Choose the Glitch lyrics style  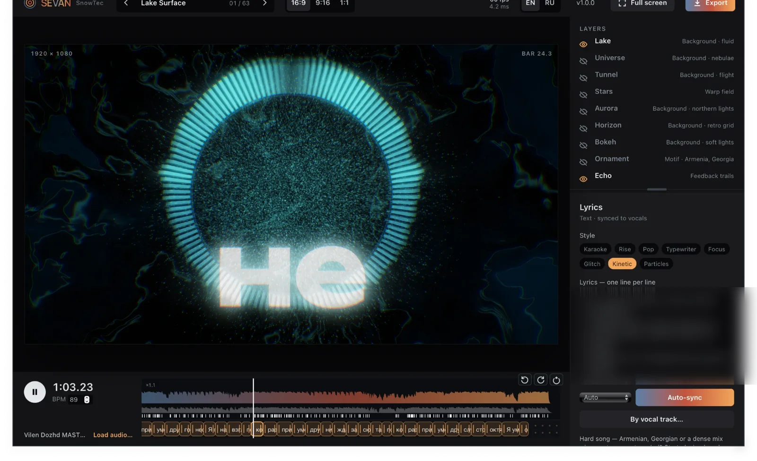coord(592,264)
